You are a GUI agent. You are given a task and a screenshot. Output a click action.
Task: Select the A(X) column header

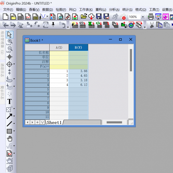pyautogui.click(x=59, y=48)
